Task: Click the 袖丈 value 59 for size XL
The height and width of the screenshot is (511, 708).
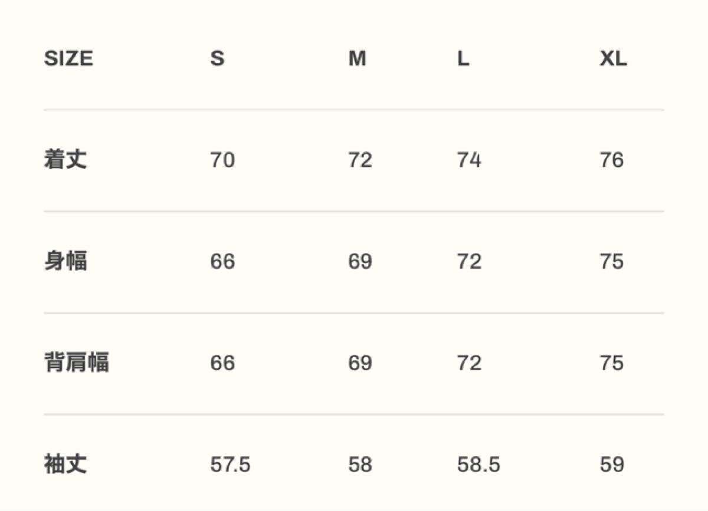Action: pos(611,464)
